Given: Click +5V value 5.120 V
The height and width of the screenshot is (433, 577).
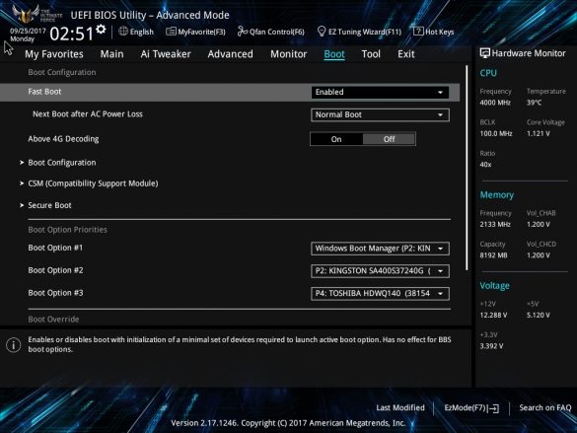Looking at the screenshot, I should click(538, 316).
